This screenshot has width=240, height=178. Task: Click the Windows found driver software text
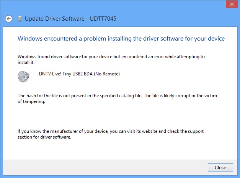(111, 57)
